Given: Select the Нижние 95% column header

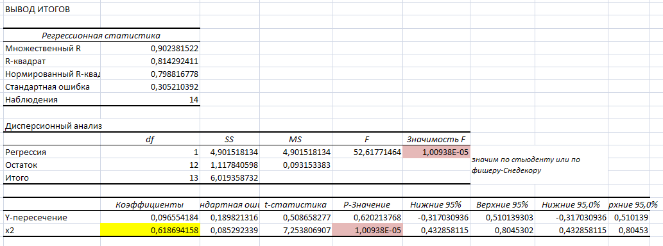Looking at the screenshot, I should pyautogui.click(x=436, y=204).
